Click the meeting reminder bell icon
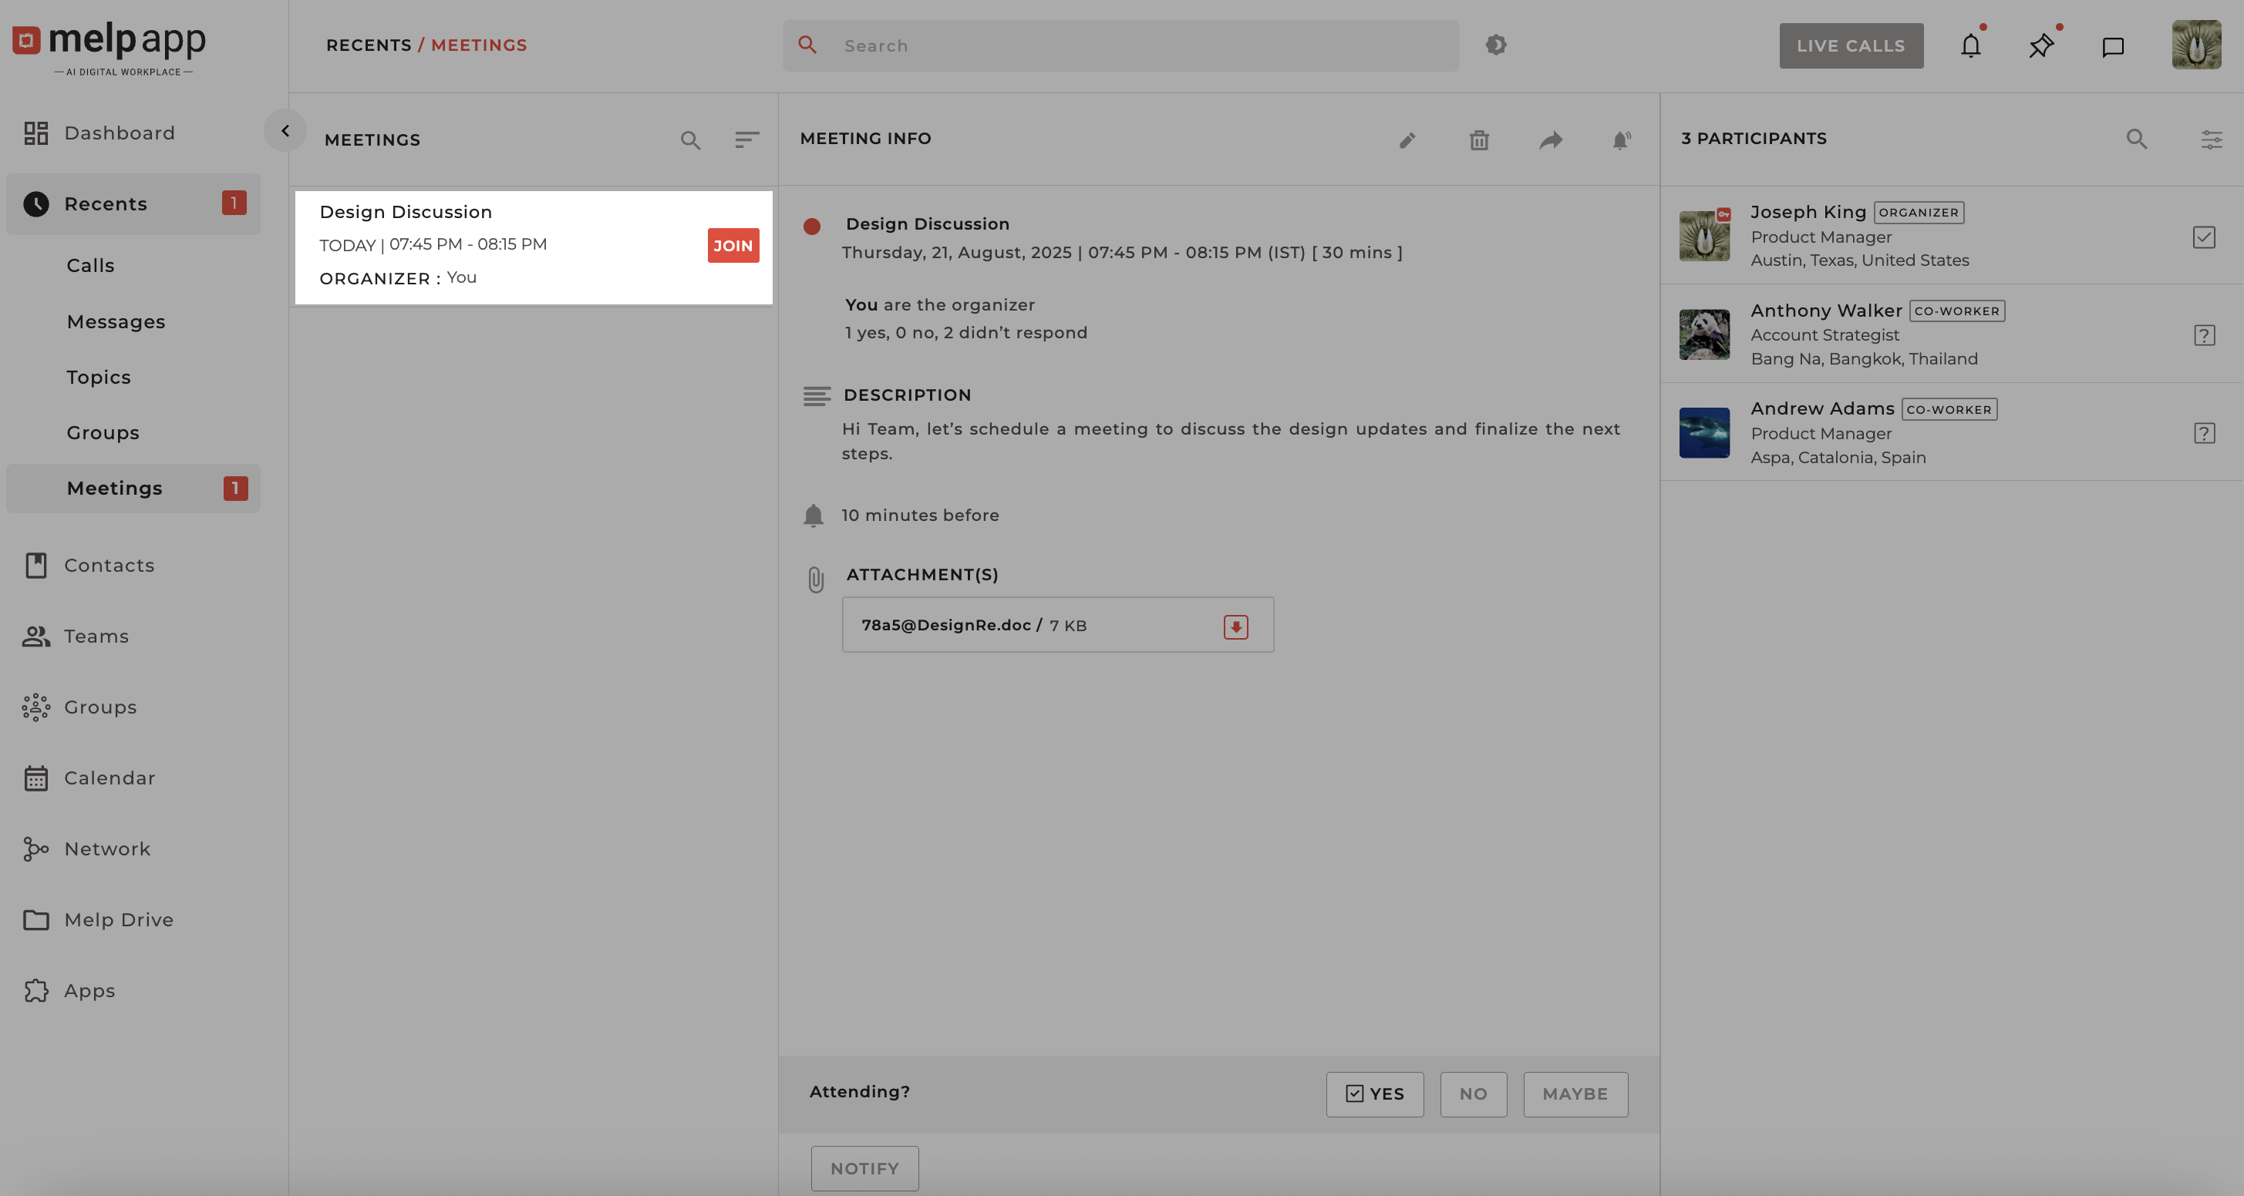This screenshot has width=2244, height=1196. click(1620, 140)
